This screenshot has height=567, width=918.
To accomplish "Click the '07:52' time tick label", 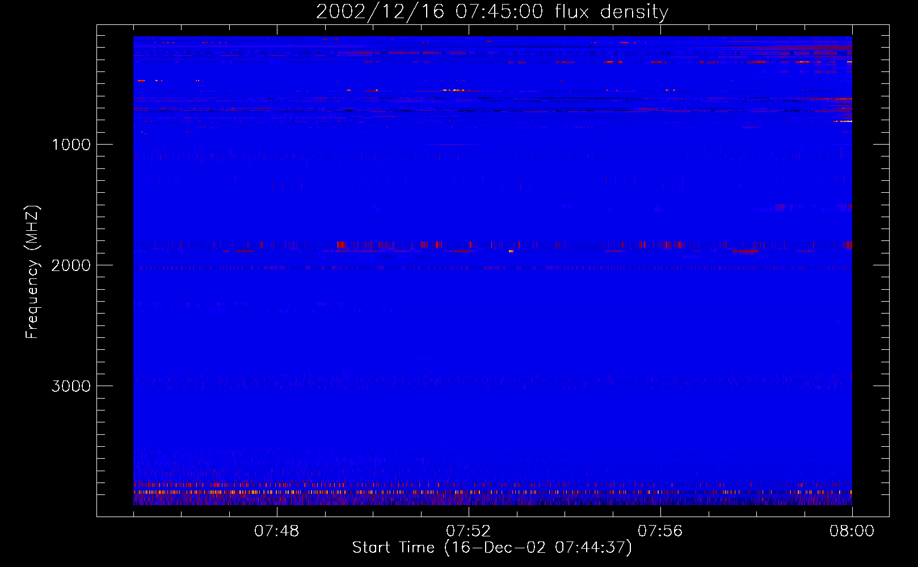I will point(469,531).
